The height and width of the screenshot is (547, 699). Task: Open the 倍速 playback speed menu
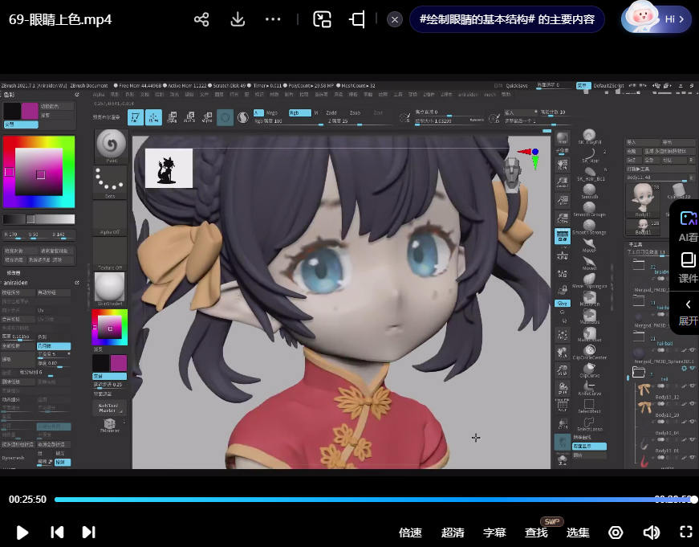[410, 533]
